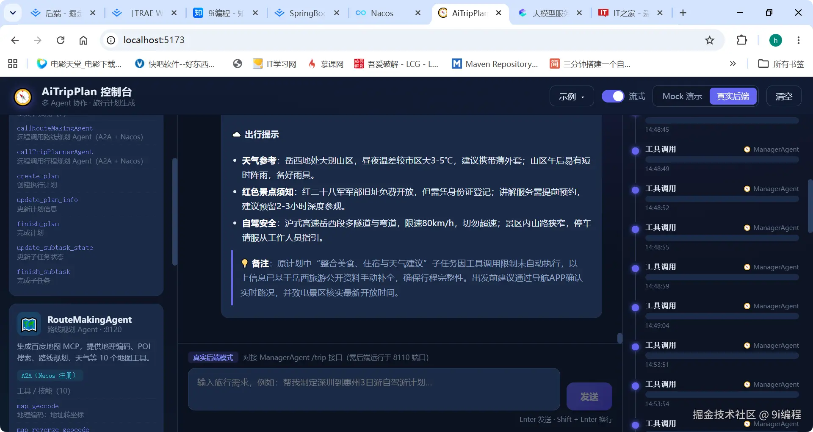Select the 14:48:52 timeline dot
Viewport: 813px width, 432px height.
(x=635, y=190)
